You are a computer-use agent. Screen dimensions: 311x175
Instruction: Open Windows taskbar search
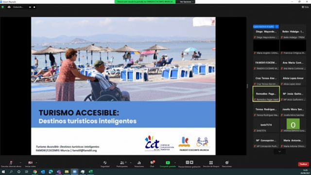tap(11, 172)
